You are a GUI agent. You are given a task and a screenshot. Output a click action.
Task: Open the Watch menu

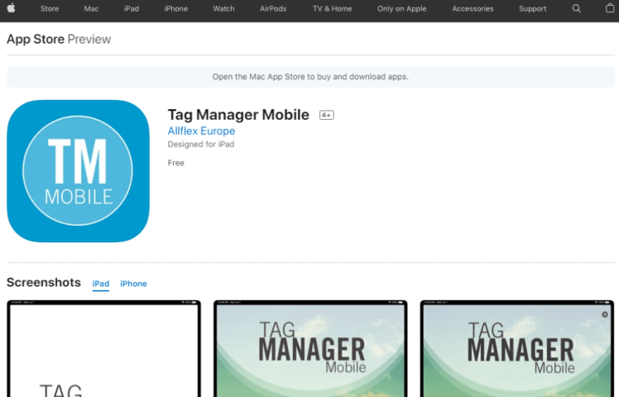[223, 8]
